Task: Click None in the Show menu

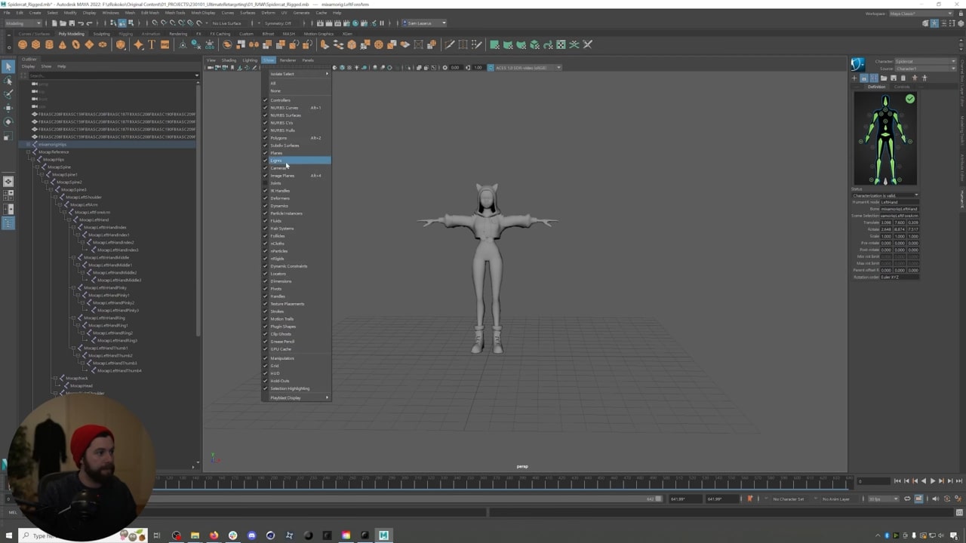Action: 275,91
